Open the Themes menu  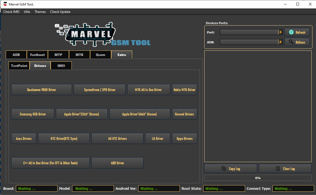(x=40, y=12)
